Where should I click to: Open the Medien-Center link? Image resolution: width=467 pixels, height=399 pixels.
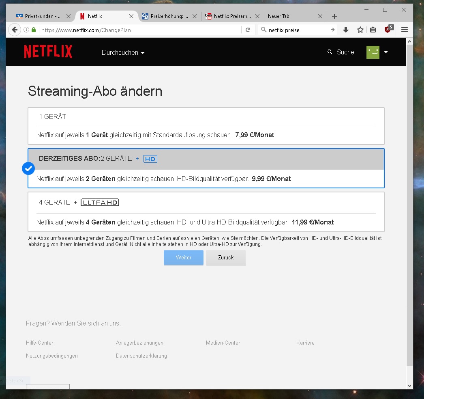pyautogui.click(x=223, y=343)
